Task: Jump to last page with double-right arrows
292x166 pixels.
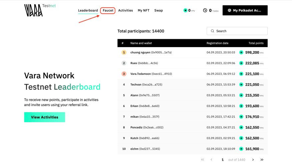Action: click(x=262, y=160)
